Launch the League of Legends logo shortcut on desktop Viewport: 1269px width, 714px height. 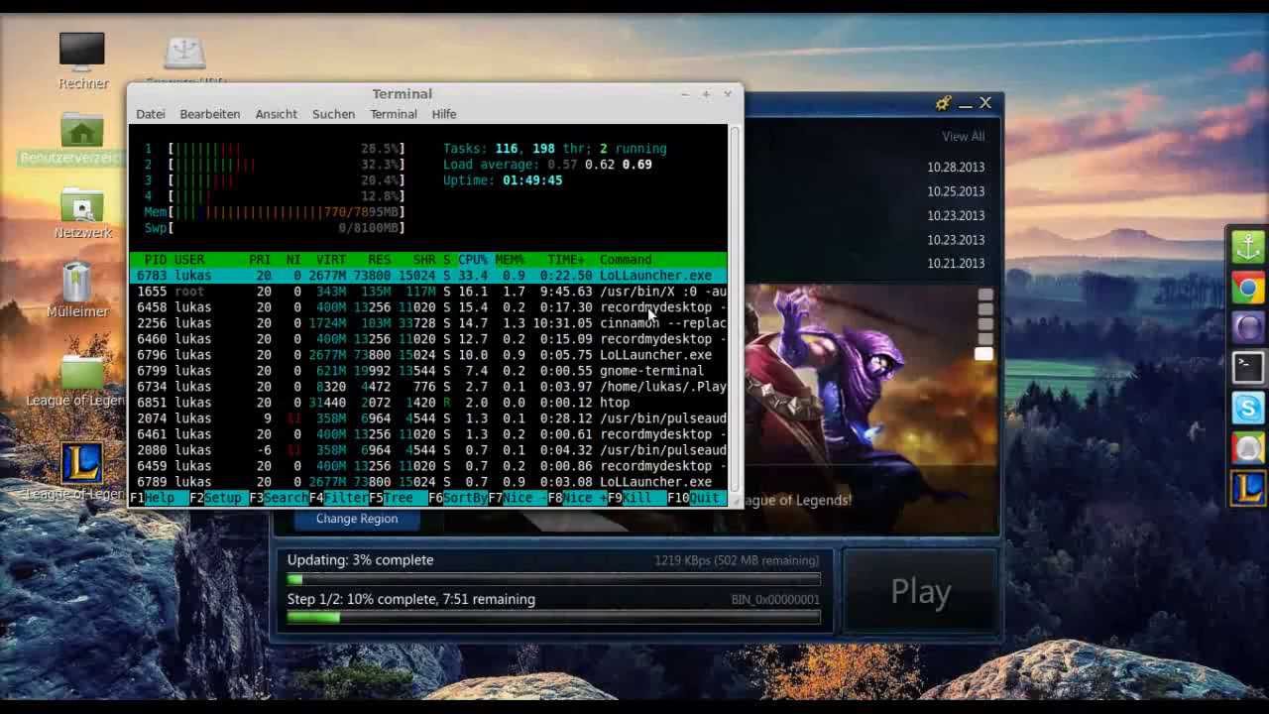(81, 462)
